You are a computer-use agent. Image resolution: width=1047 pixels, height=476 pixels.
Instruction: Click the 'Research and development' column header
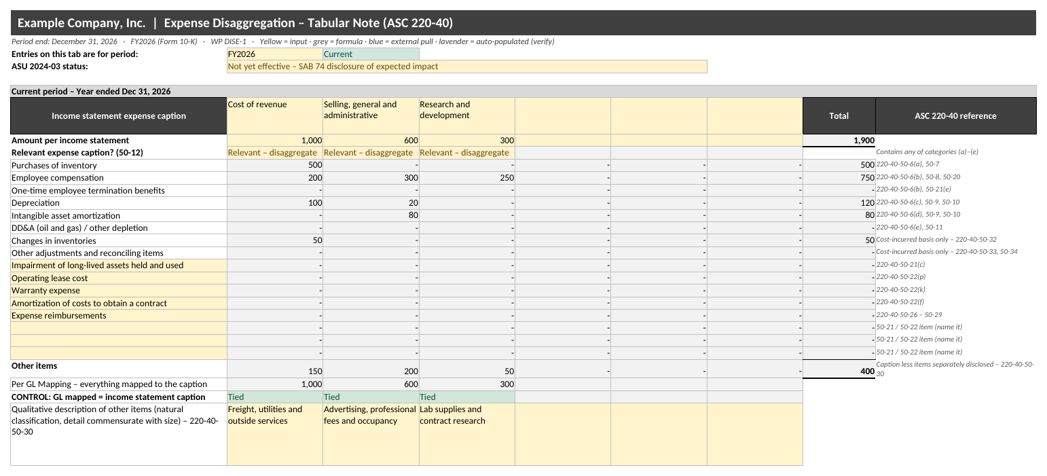[x=467, y=116]
